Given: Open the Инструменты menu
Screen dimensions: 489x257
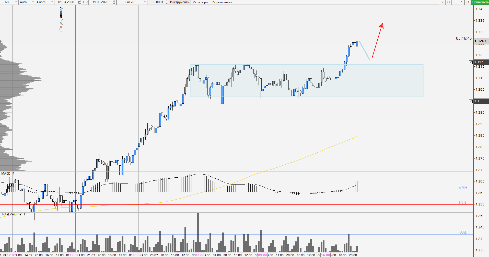Looking at the screenshot, I should coord(180,2).
